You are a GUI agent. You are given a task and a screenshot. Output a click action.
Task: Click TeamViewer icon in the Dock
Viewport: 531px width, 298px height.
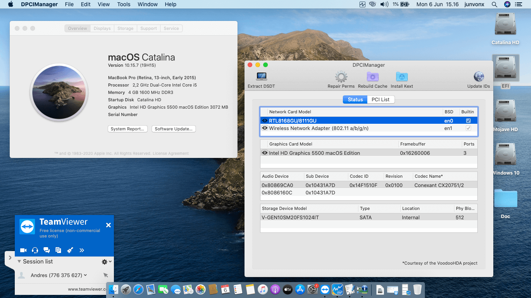pyautogui.click(x=325, y=289)
